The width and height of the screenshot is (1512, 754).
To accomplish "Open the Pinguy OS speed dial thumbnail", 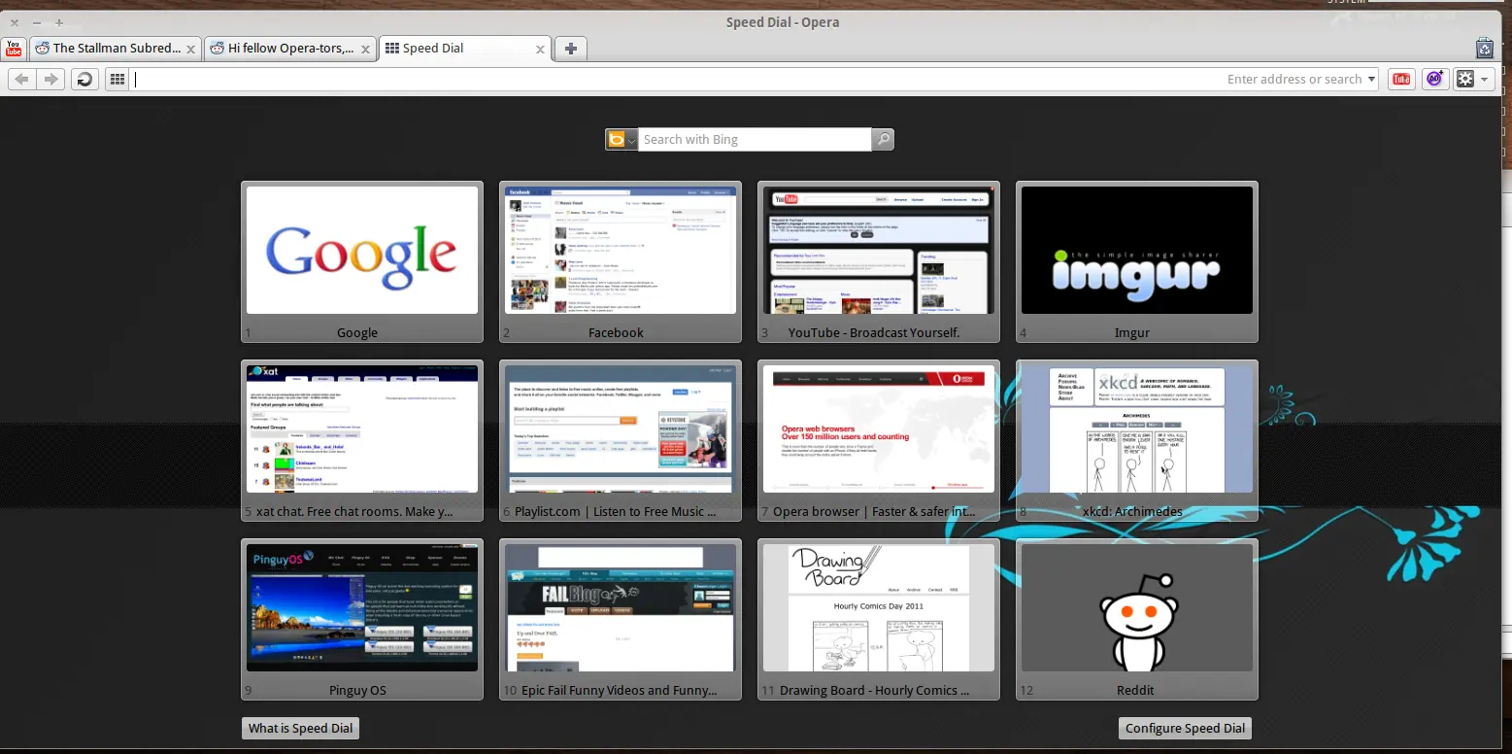I will 362,619.
